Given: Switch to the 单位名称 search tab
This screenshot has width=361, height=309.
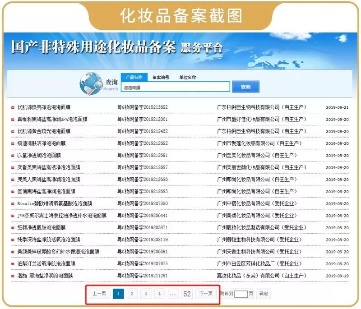Looking at the screenshot, I should (x=188, y=78).
